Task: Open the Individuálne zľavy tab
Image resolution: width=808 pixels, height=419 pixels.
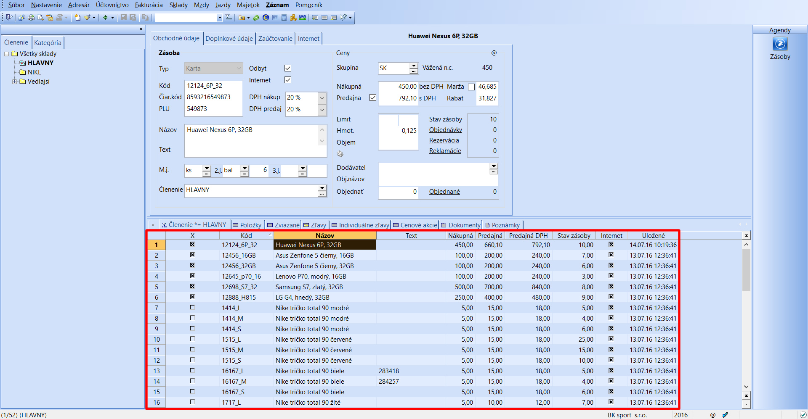Action: pyautogui.click(x=361, y=225)
